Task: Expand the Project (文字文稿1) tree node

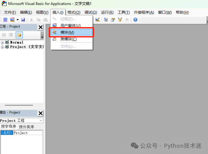Action: 2,47
